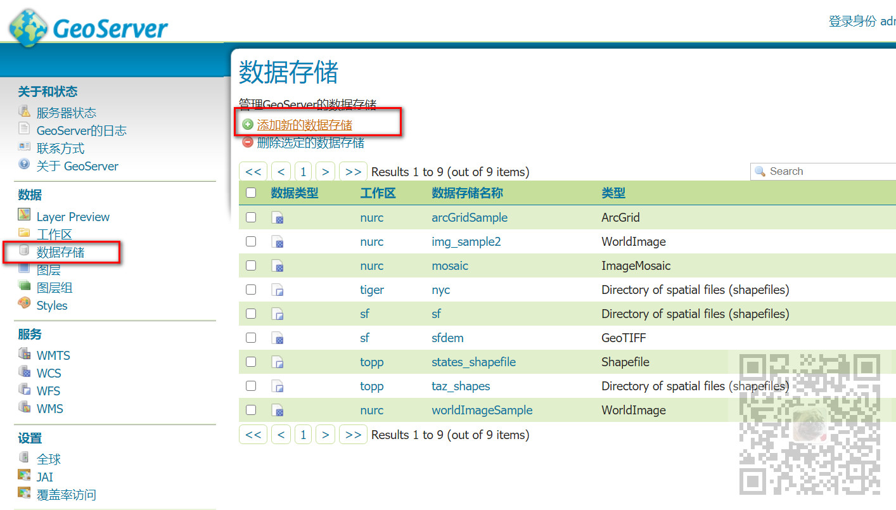The width and height of the screenshot is (896, 510).
Task: Click the workspace folder icon
Action: pos(24,233)
